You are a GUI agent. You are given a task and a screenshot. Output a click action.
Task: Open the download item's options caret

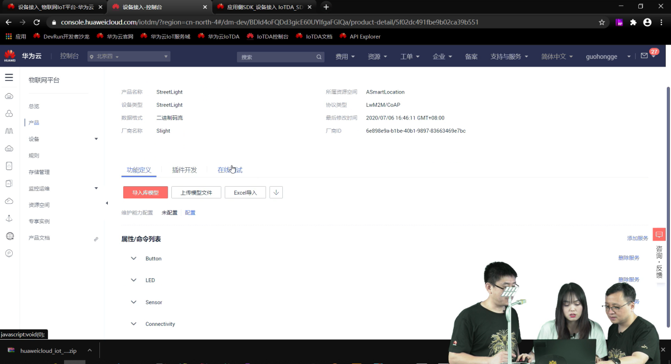89,350
